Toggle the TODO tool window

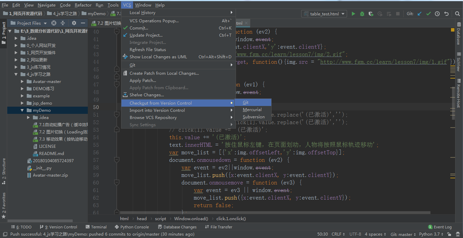[x=21, y=227]
